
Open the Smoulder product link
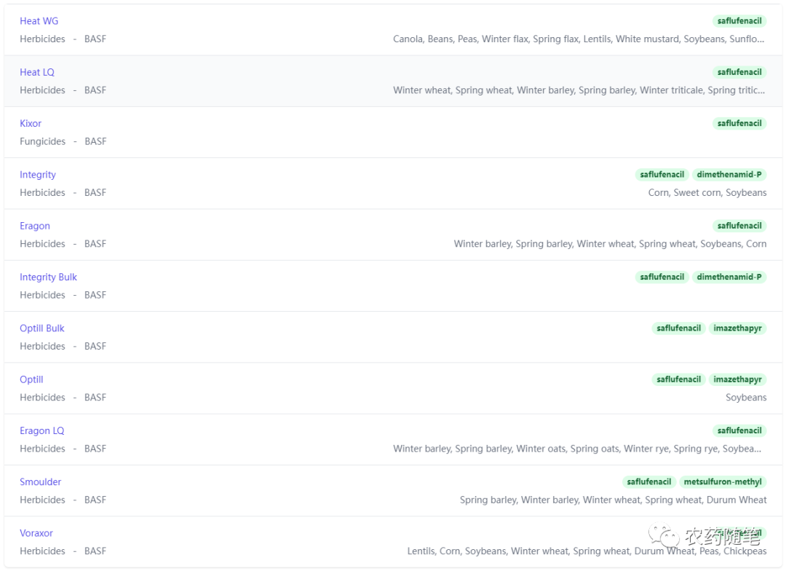(41, 481)
